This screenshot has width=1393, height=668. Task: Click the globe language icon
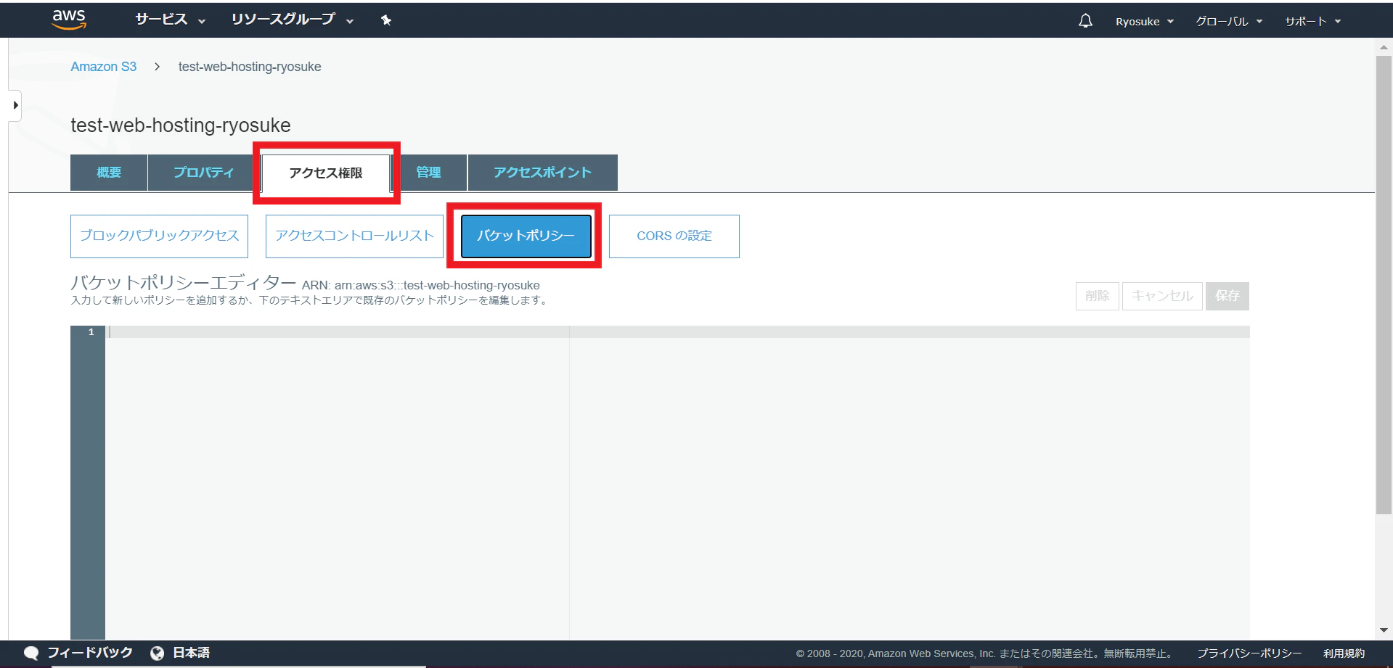pos(157,653)
